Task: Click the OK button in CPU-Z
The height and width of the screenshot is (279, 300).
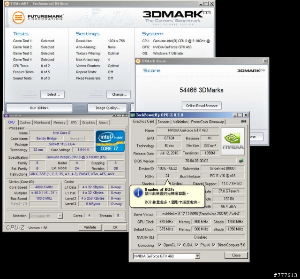Action: [x=115, y=227]
